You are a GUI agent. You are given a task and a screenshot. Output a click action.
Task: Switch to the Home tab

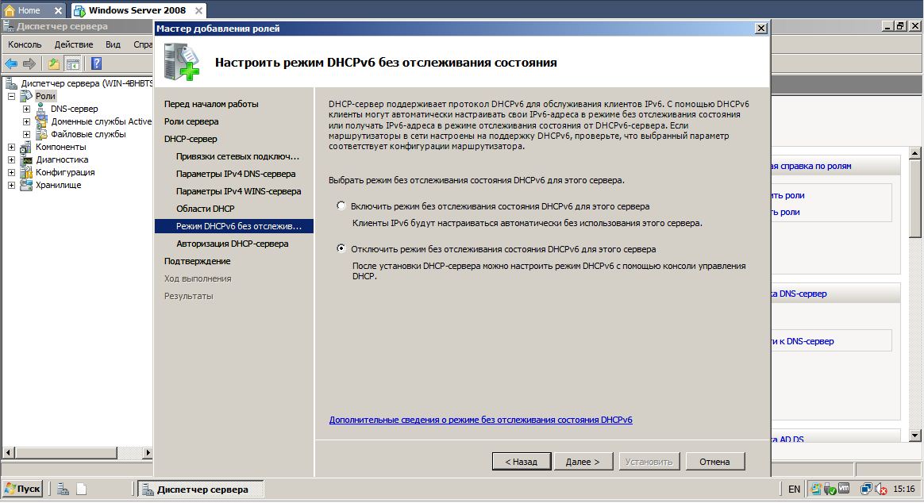(34, 10)
